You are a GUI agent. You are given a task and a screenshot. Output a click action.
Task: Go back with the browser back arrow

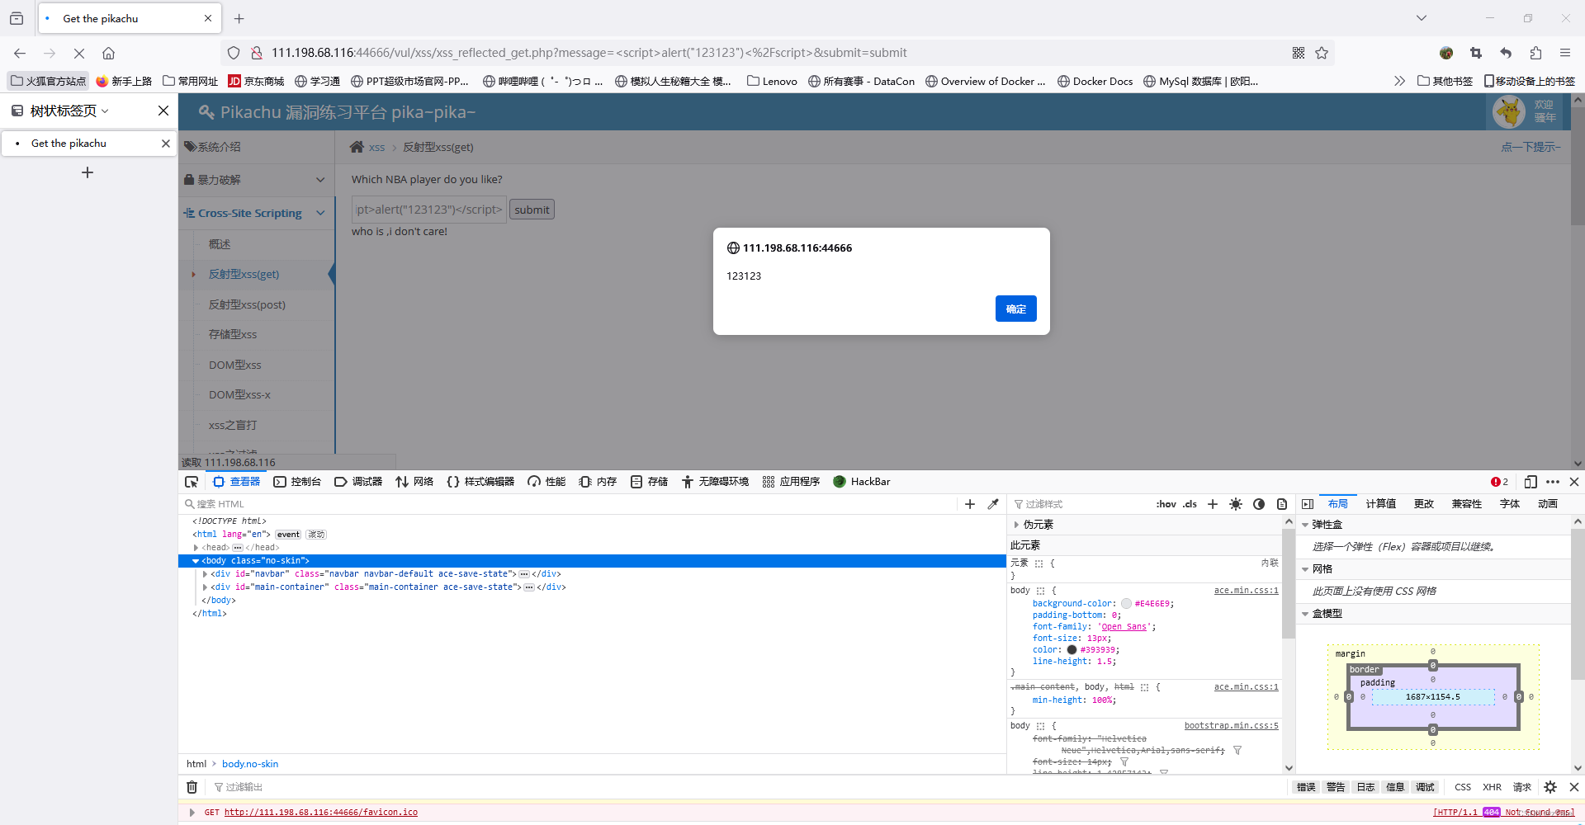(x=20, y=53)
